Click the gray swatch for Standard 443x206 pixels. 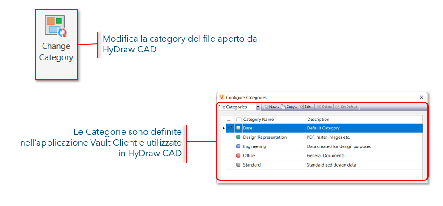point(239,165)
